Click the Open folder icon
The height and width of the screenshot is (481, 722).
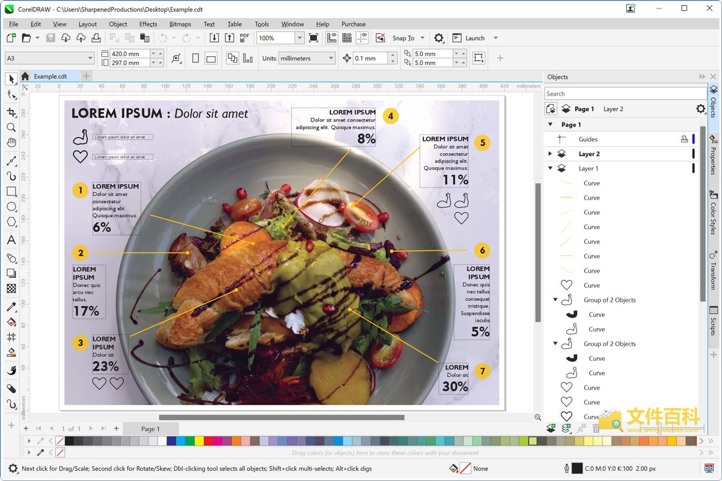point(26,38)
